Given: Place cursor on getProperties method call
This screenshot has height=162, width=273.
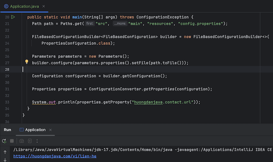Looking at the screenshot, I should 159,89.
